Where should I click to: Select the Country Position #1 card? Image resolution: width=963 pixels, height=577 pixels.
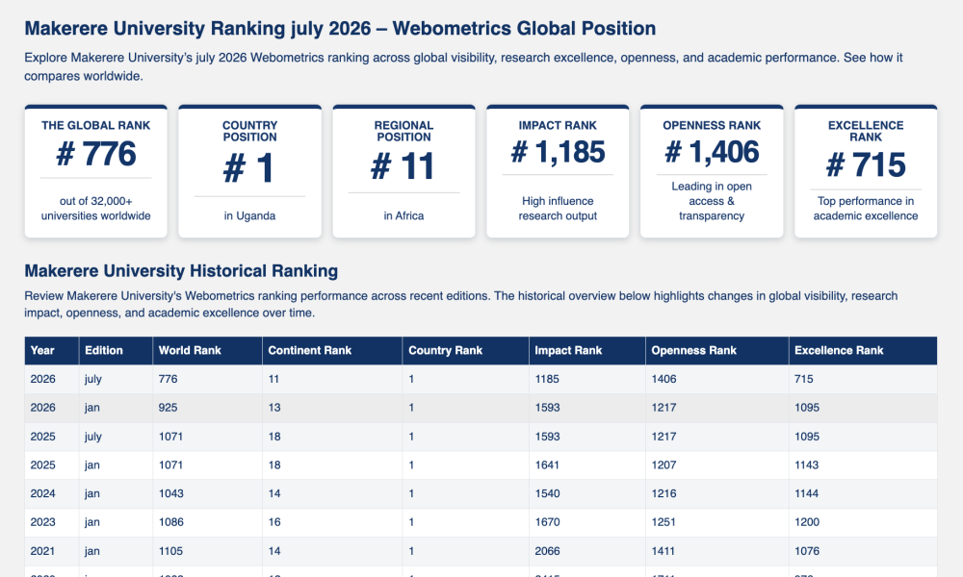pos(250,171)
